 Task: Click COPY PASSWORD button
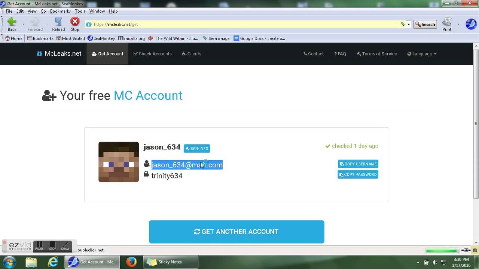click(x=358, y=174)
